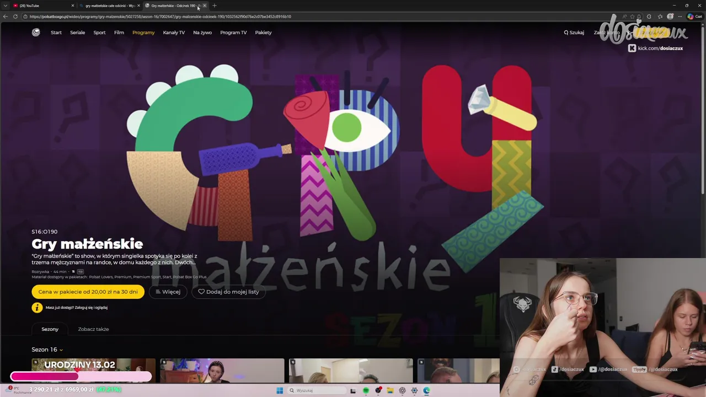Open the settings gear taskbar icon
Viewport: 706px width, 397px height.
pyautogui.click(x=414, y=390)
